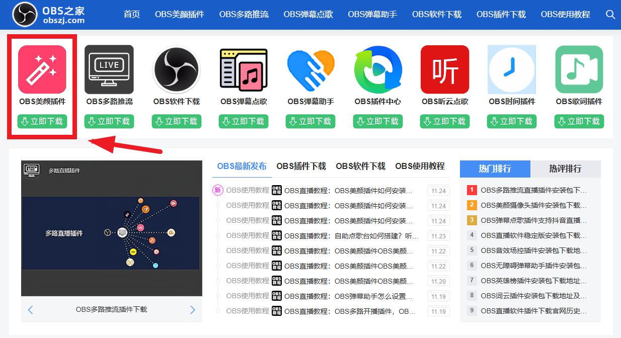Click 立即下载 under OBS美颜插件
The height and width of the screenshot is (338, 621).
(x=42, y=121)
